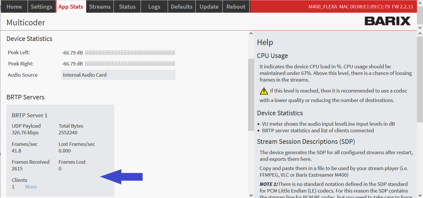The width and height of the screenshot is (423, 198).
Task: Click the Help pane scroll-up arrow
Action: [420, 34]
